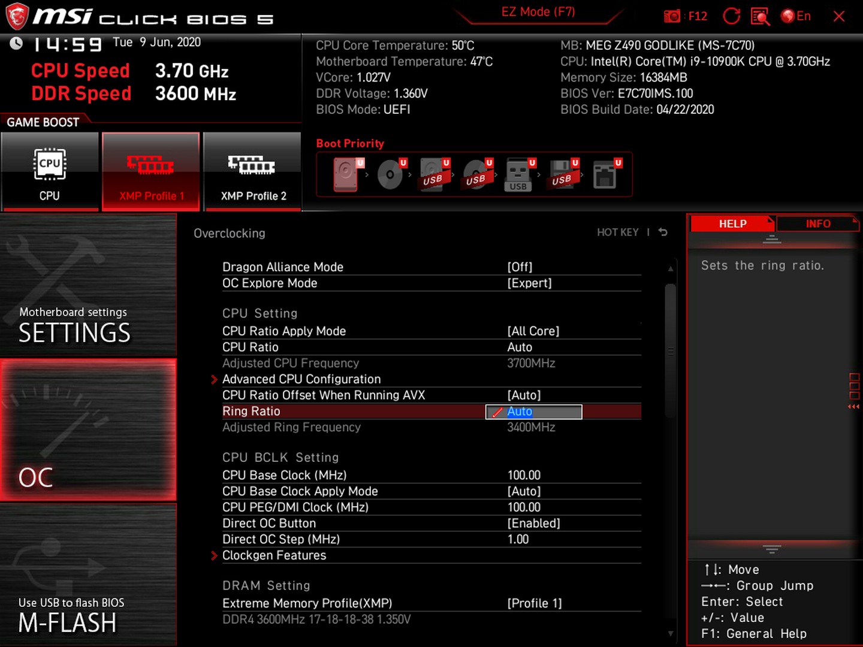
Task: Click the DDR4 3600MHz 17-18-18-38 1.350V line
Action: click(x=316, y=619)
